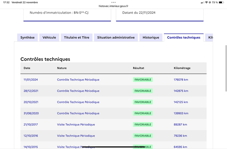Tap the battery indicator icon
The height and width of the screenshot is (149, 227).
[221, 2]
